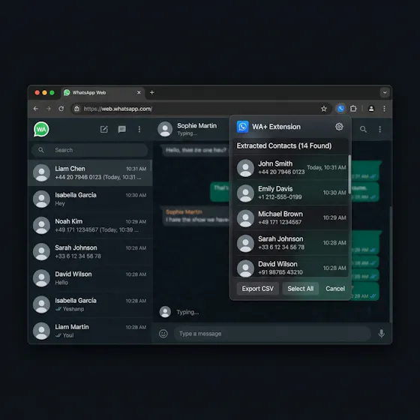The image size is (420, 420).
Task: Select Sarah Johnson in extracted contacts
Action: click(x=291, y=243)
